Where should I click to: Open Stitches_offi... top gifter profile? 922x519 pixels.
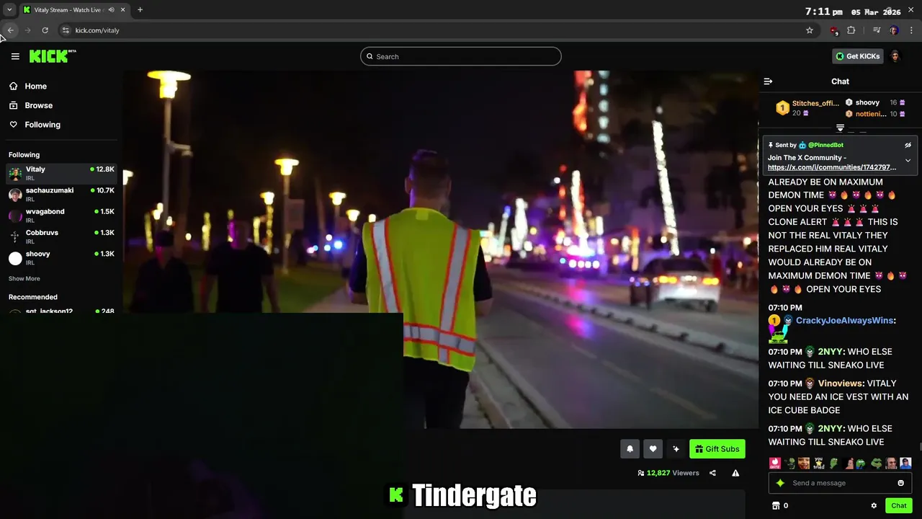815,103
